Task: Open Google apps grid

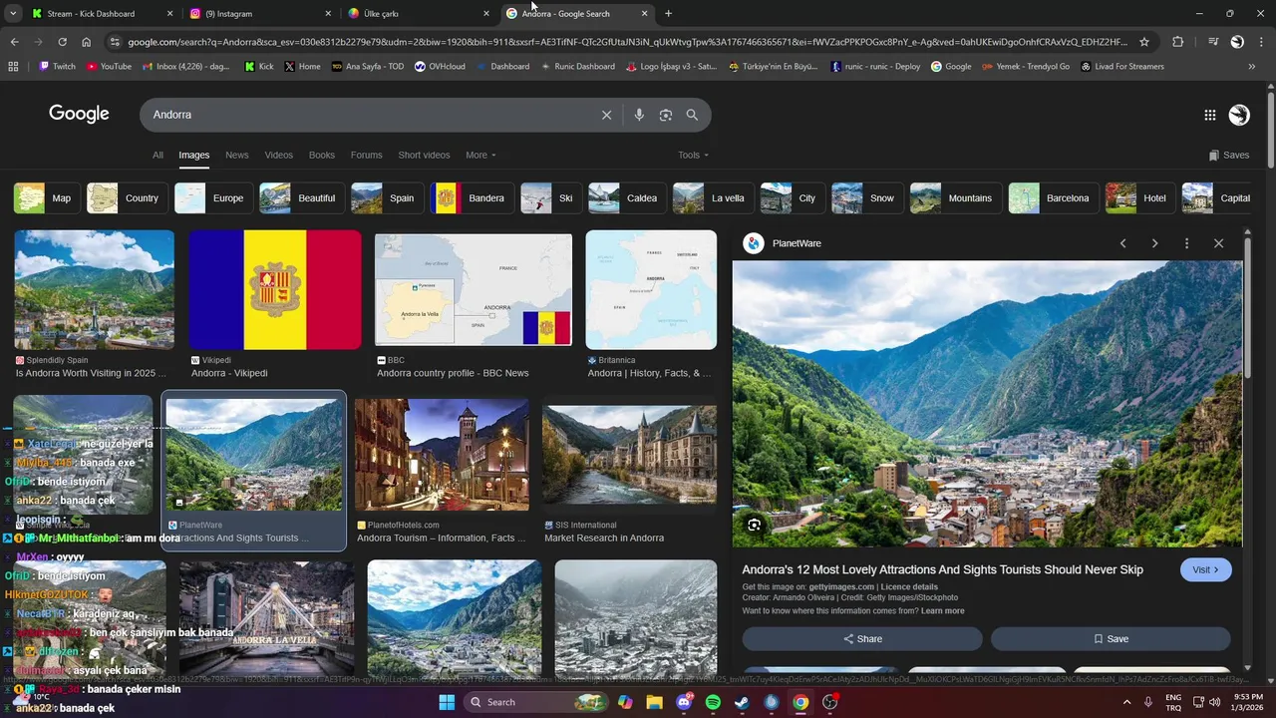Action: (1209, 115)
